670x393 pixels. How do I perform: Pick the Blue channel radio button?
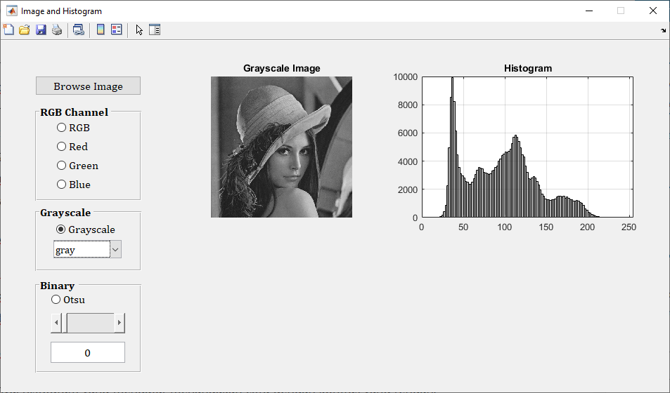[x=62, y=185]
